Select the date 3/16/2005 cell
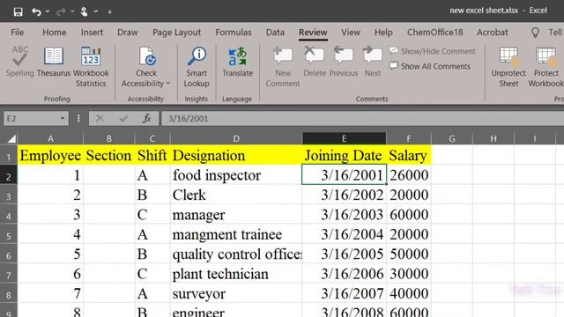The image size is (564, 317). 345,254
